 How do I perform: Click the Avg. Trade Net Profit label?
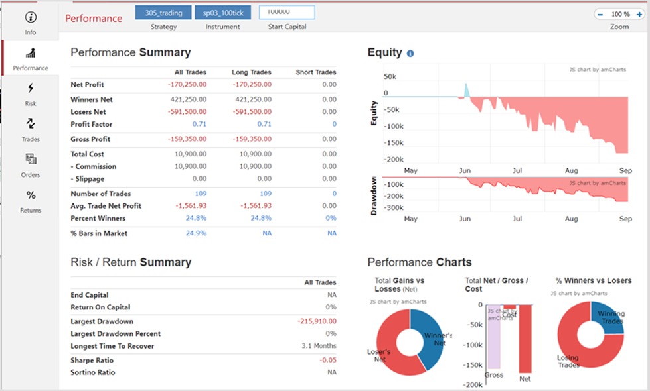[106, 206]
